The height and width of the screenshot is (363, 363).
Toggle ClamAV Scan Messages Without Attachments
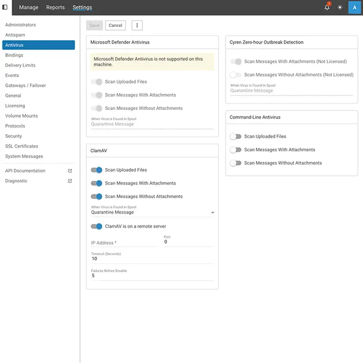pos(96,197)
